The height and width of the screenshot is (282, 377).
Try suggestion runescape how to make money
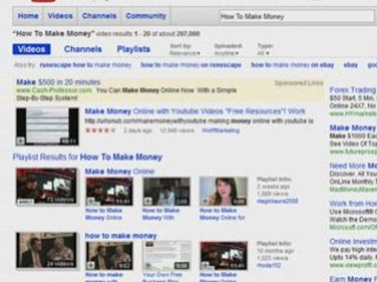click(86, 65)
